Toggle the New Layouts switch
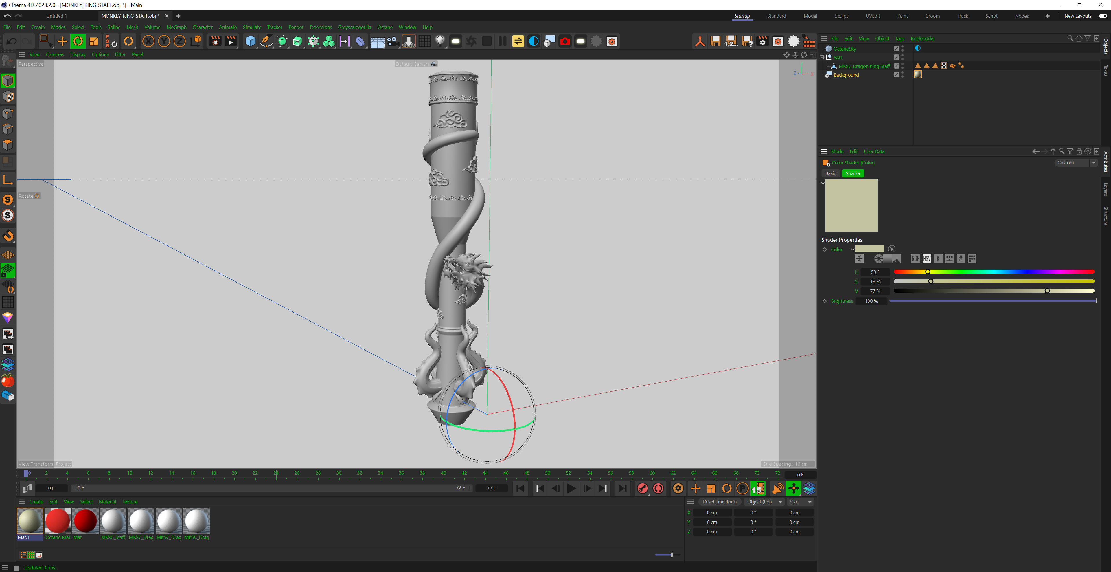Screen dimensions: 1111x572 [x=1103, y=16]
